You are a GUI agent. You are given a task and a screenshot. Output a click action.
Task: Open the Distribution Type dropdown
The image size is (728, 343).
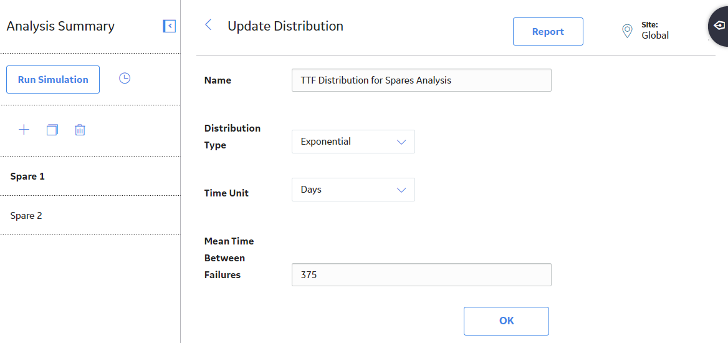(x=353, y=142)
